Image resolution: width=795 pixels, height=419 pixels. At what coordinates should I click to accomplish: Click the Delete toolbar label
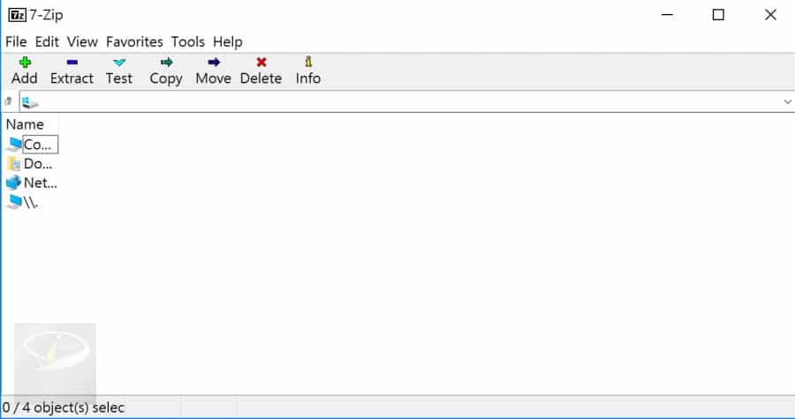pos(261,79)
